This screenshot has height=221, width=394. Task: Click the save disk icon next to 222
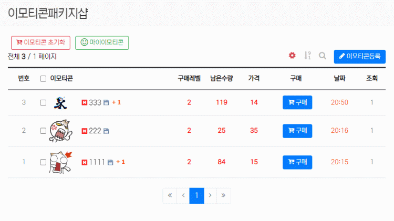click(106, 131)
